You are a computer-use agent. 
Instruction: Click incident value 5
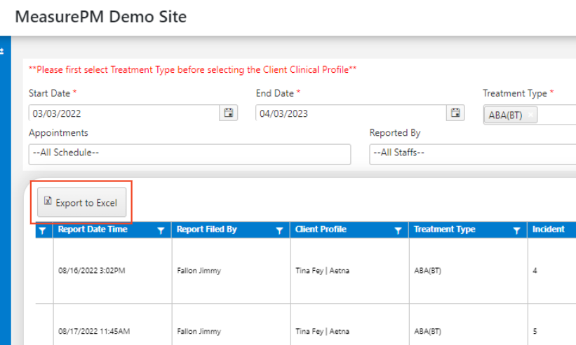pos(535,332)
